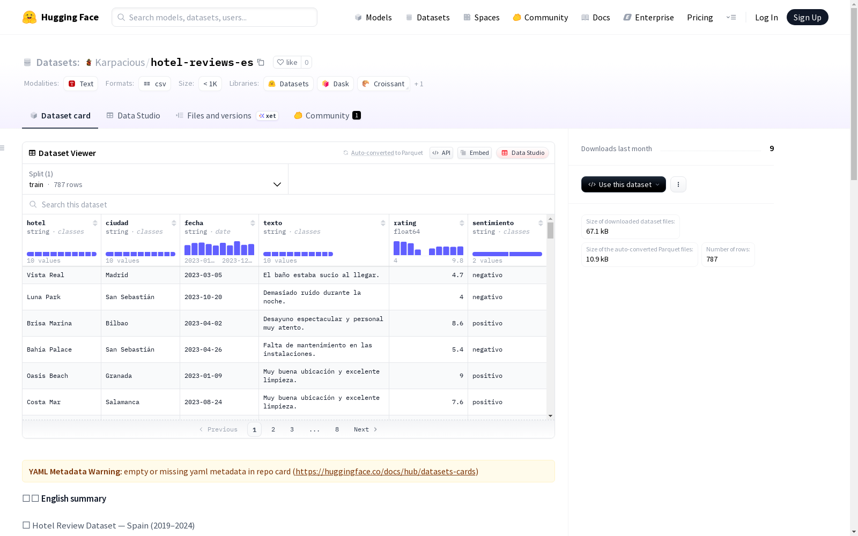This screenshot has width=858, height=536.
Task: Click the Previous page button
Action: tap(218, 429)
